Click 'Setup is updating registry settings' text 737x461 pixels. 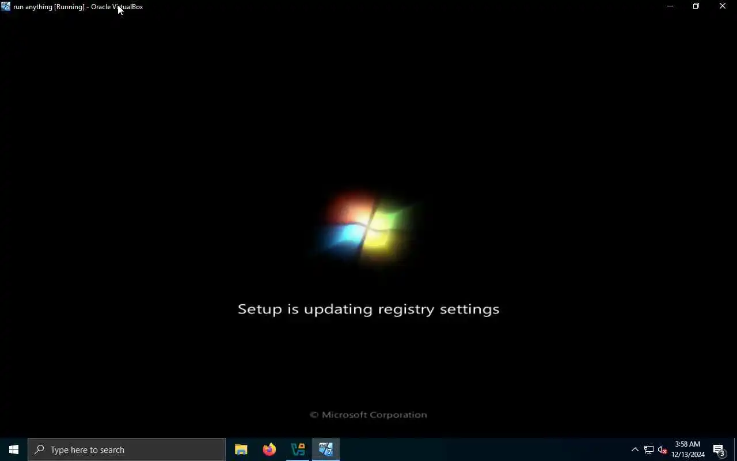tap(368, 309)
